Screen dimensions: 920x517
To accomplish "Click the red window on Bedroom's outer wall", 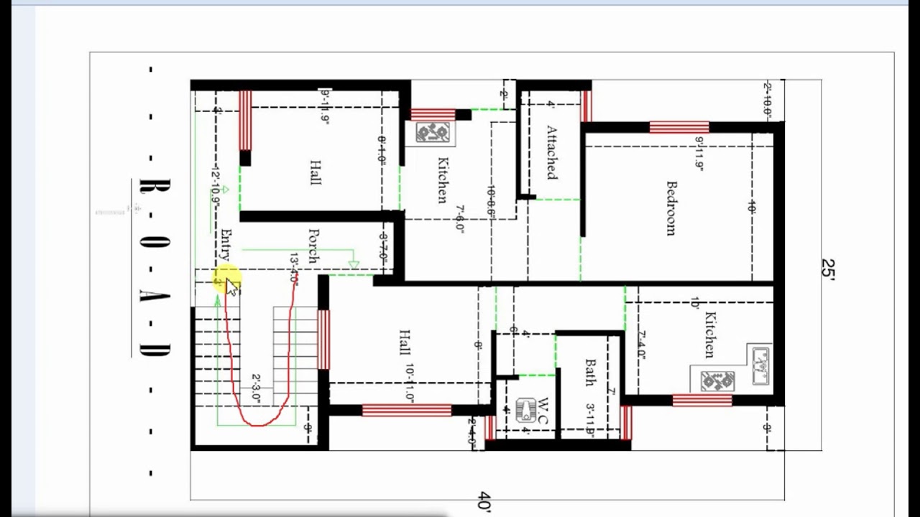I will click(679, 127).
